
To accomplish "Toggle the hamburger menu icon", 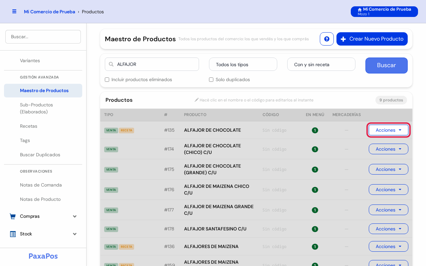I will point(14,11).
